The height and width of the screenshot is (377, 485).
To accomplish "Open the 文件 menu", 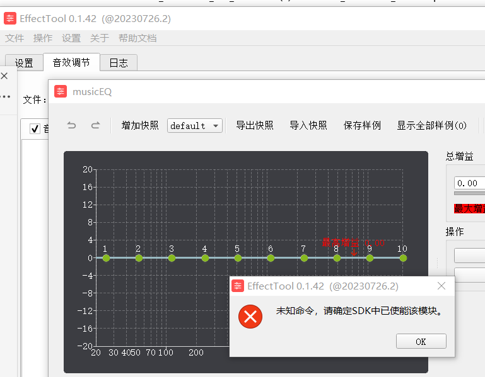I will (15, 38).
